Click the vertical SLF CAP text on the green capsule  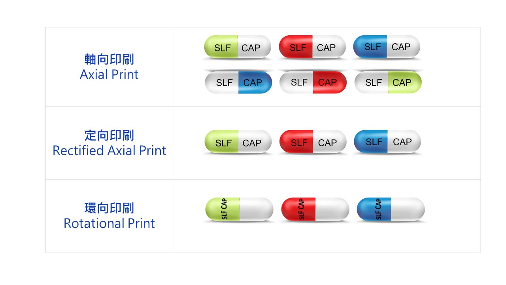[x=224, y=209]
